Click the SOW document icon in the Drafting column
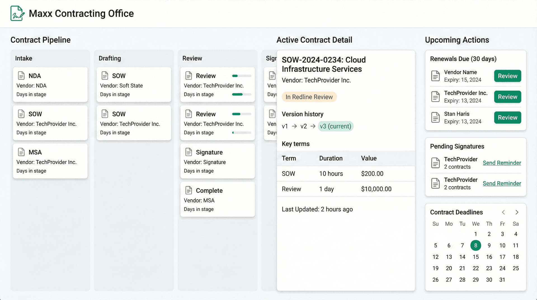 click(105, 75)
